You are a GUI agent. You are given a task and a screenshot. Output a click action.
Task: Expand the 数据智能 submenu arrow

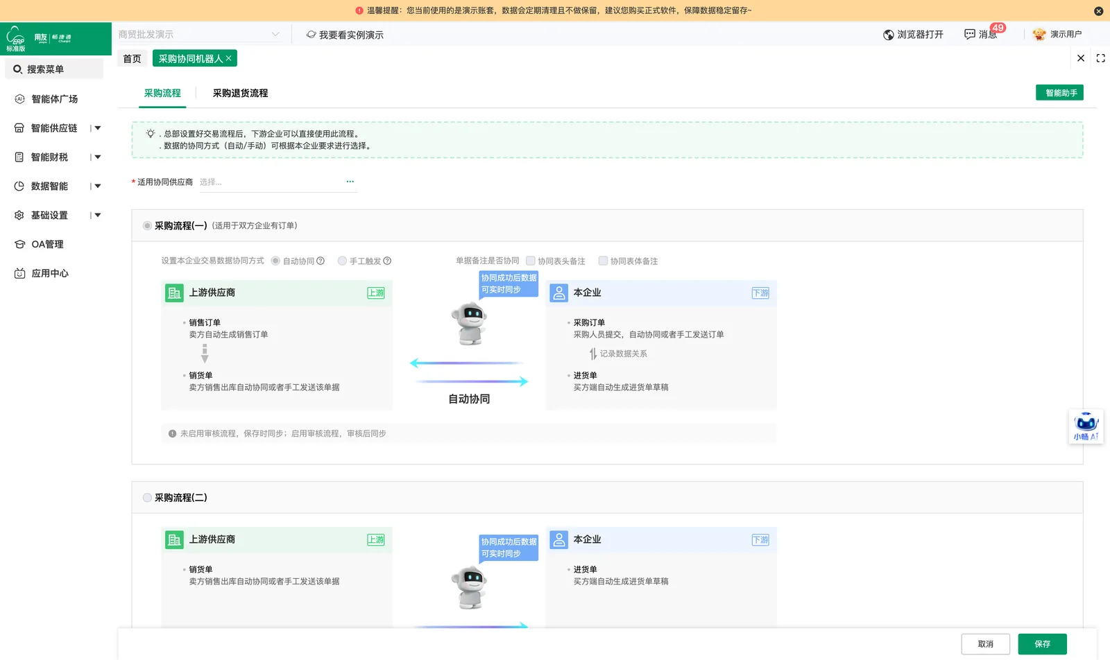click(x=98, y=186)
